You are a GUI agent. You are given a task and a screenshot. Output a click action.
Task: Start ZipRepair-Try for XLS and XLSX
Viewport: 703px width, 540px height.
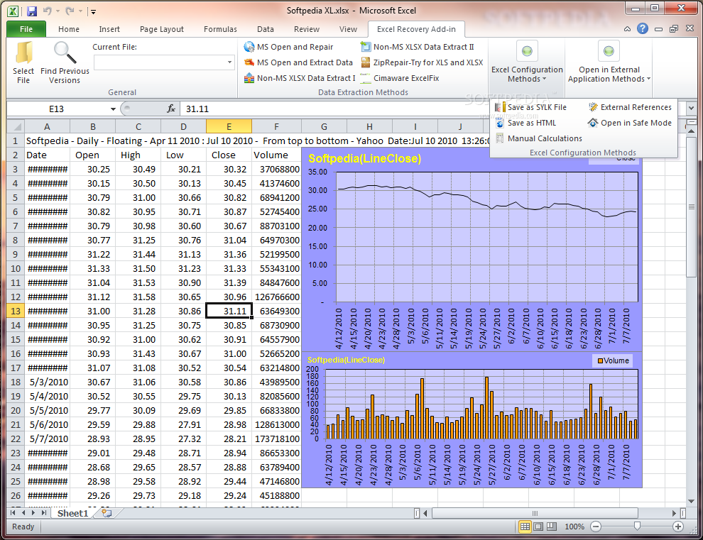422,62
